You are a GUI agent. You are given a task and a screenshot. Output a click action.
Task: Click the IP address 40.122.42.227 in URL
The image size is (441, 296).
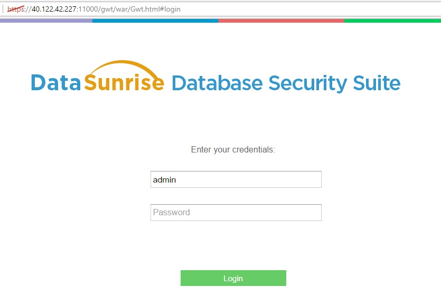(x=54, y=9)
